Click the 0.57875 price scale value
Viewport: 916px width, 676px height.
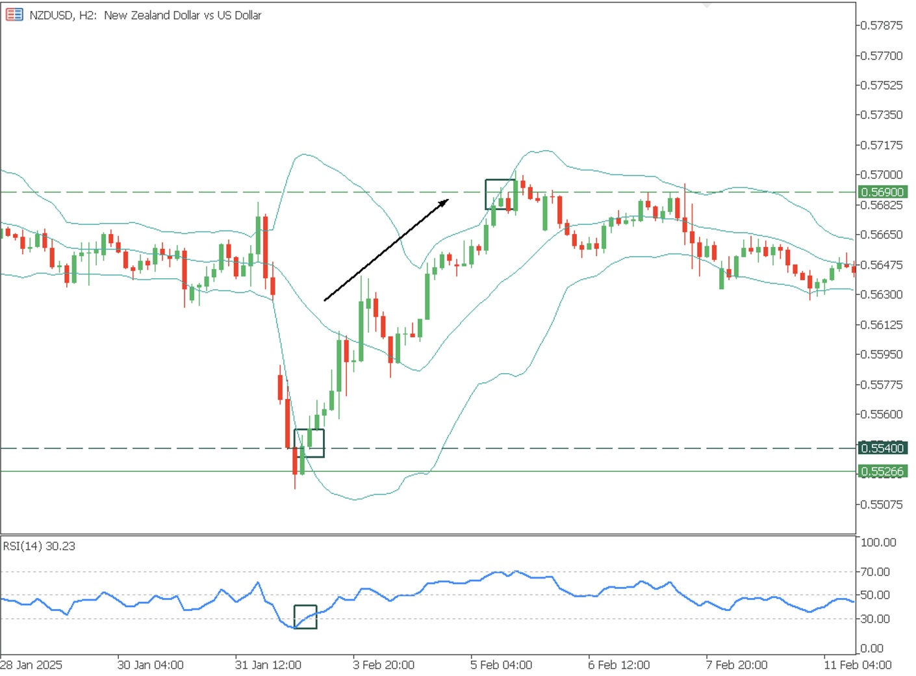pyautogui.click(x=882, y=25)
